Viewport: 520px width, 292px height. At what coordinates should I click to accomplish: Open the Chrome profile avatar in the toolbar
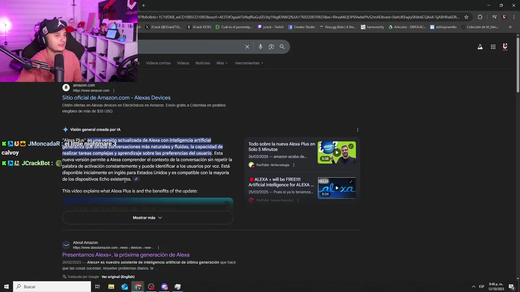[x=504, y=17]
